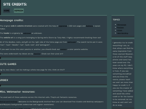Image resolution: width=146 pixels, height=109 pixels.
Task: Click the CUTE GAMES section heading
Action: coord(8,64)
